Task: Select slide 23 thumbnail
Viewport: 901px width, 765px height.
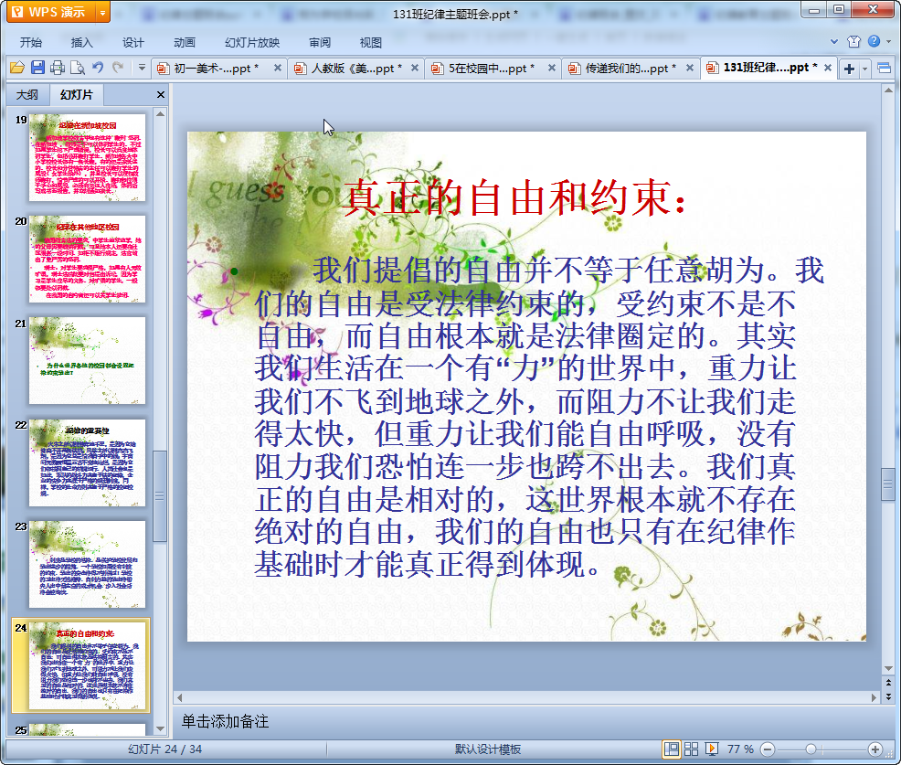Action: point(88,565)
